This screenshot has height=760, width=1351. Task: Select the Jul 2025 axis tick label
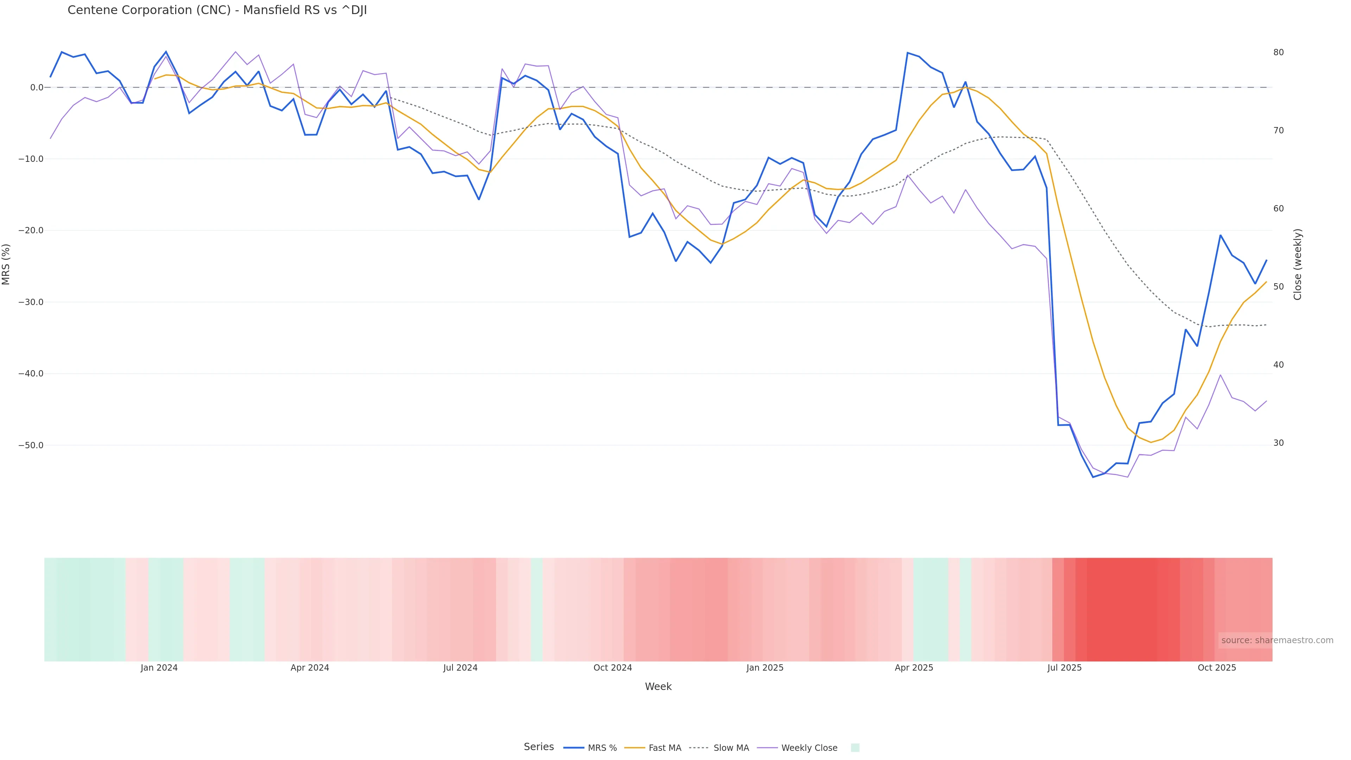coord(1065,668)
